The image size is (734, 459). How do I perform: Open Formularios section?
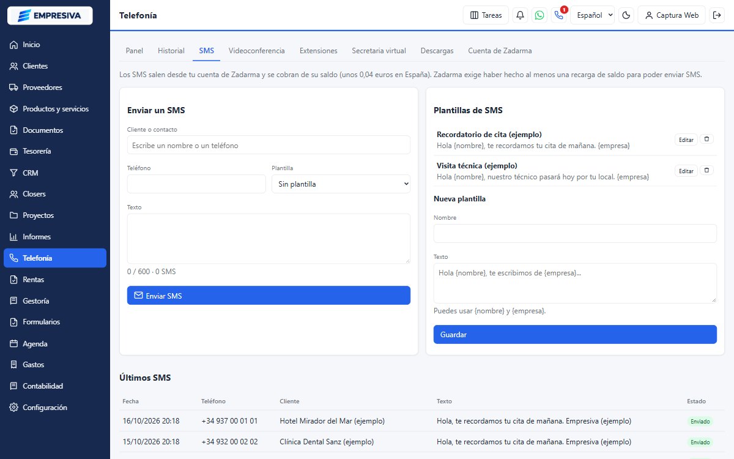coord(55,322)
